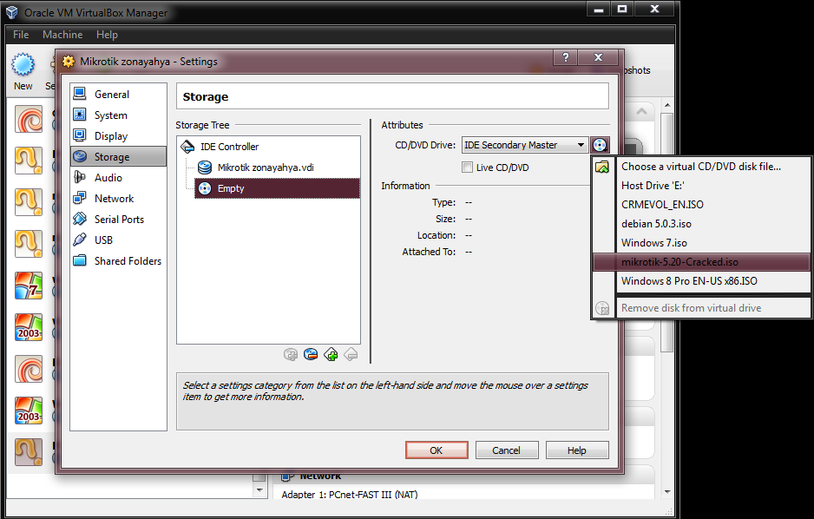This screenshot has width=814, height=519.
Task: Click the Remove Controller icon below the tree
Action: 311,354
